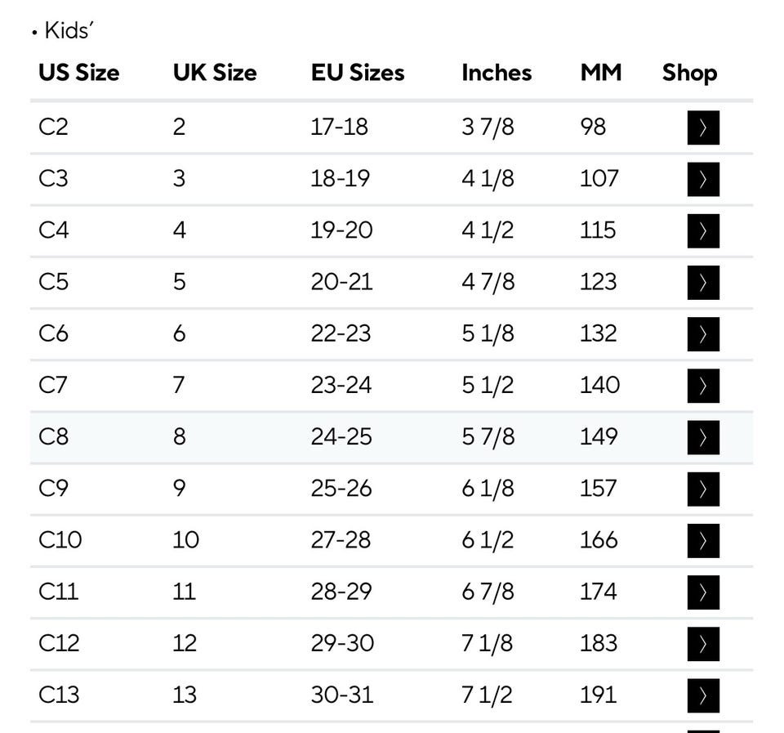Click the C12 row shop arrow
This screenshot has width=784, height=733.
(702, 643)
